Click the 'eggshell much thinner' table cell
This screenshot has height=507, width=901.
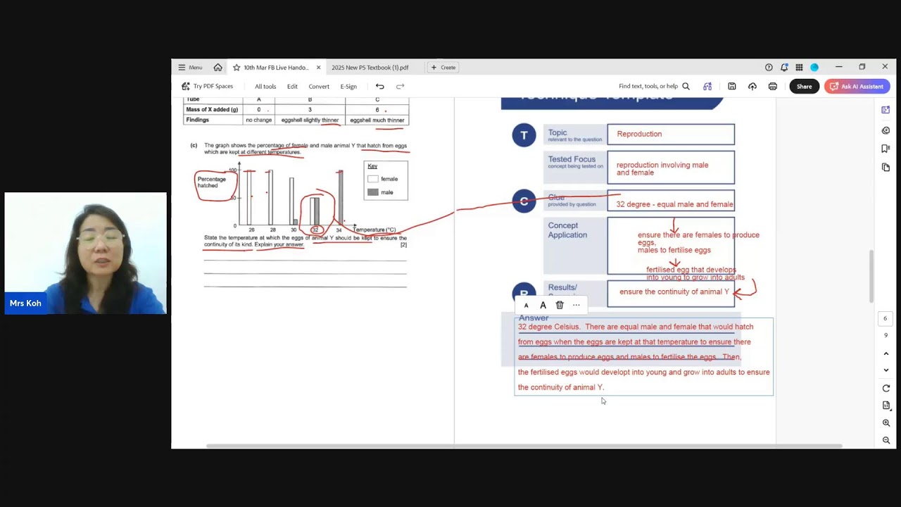pyautogui.click(x=377, y=120)
